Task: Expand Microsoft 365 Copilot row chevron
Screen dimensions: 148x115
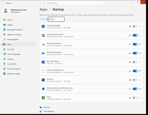Action: (140, 35)
